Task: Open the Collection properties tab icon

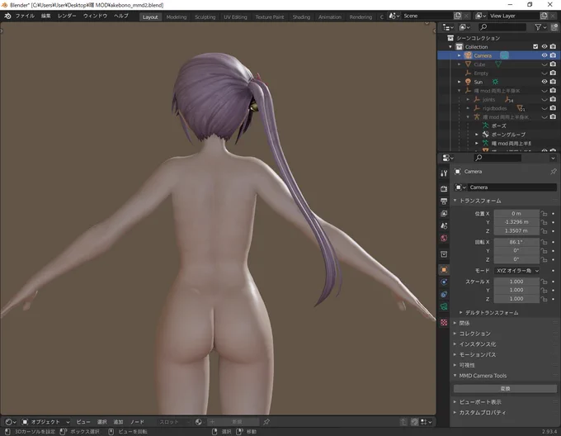Action: pos(444,254)
